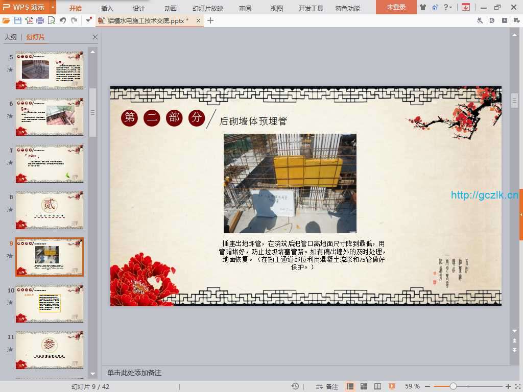The width and height of the screenshot is (523, 392).
Task: Adjust the zoom slider handle
Action: pos(453,386)
